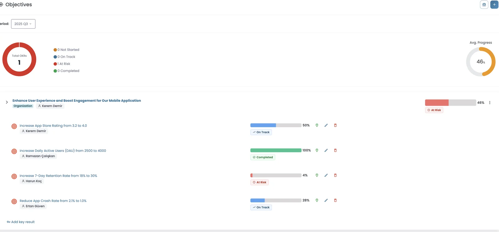Click '0 On Track' legend entry
This screenshot has height=232, width=499.
64,57
